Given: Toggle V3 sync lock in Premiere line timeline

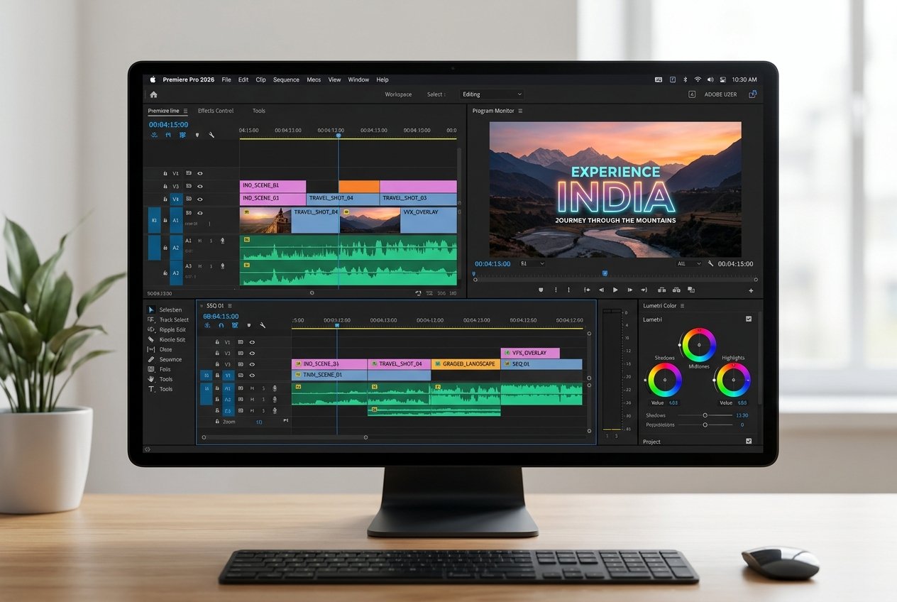Looking at the screenshot, I should click(189, 186).
